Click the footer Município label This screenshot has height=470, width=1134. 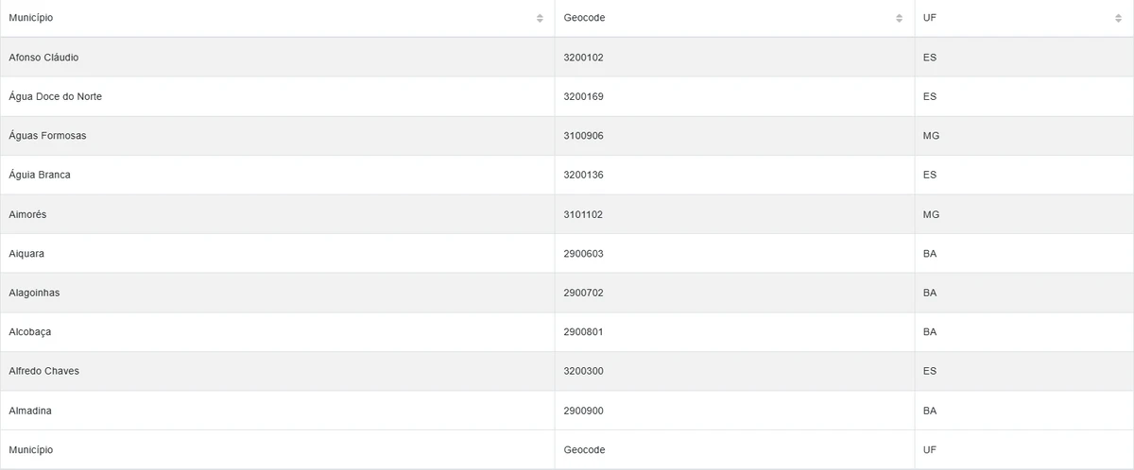(31, 450)
